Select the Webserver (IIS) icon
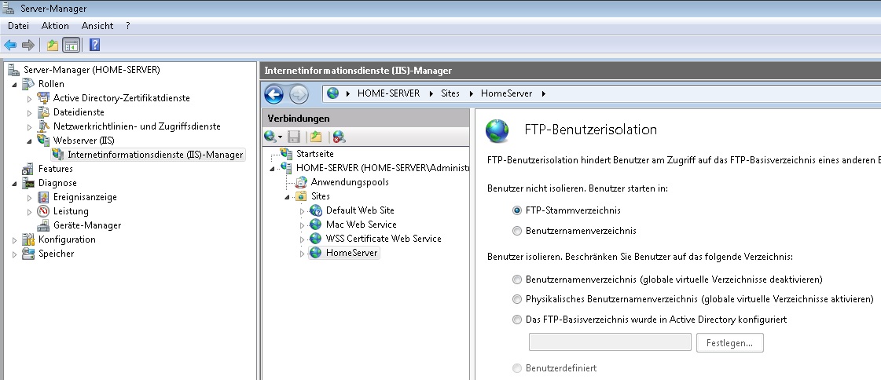This screenshot has height=380, width=881. 43,141
